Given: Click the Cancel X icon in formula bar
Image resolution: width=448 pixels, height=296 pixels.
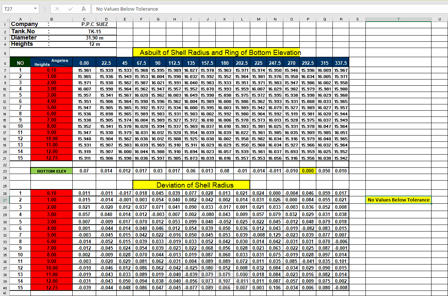Looking at the screenshot, I should [x=57, y=9].
